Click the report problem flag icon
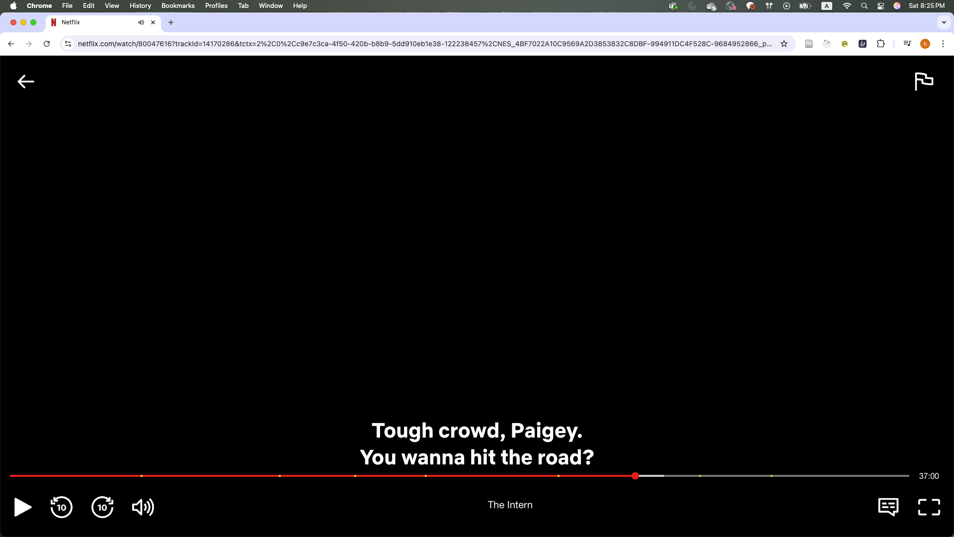954x537 pixels. click(924, 82)
